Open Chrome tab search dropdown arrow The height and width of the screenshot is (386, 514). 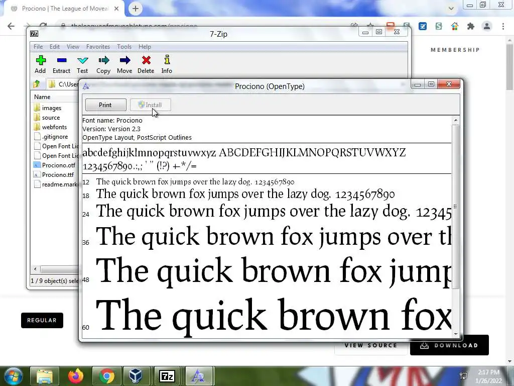[x=451, y=9]
